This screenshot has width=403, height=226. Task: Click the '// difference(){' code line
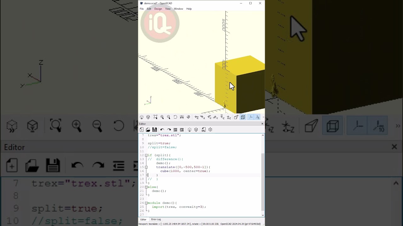(x=165, y=159)
